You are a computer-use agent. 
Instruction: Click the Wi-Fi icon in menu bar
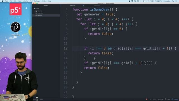point(143,1)
